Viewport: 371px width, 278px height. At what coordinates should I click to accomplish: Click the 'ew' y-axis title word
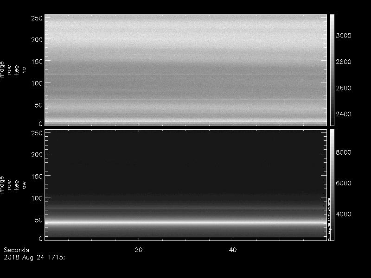pos(24,185)
